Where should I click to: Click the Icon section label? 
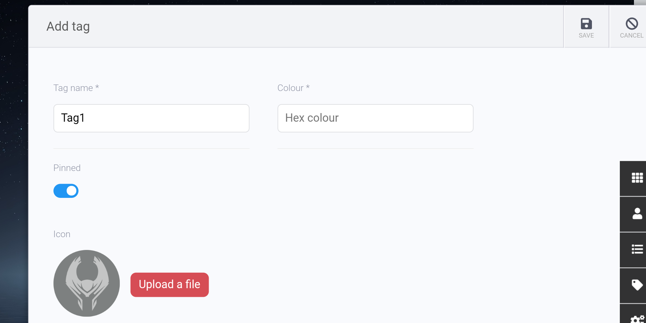point(62,234)
